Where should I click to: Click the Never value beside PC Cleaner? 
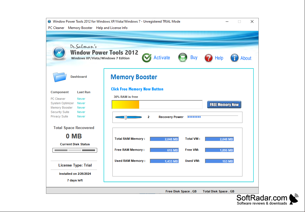(81, 99)
